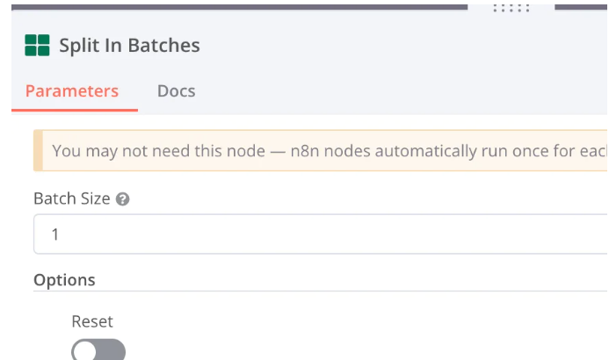Click the Batch Size help question mark
This screenshot has height=360, width=609.
[x=122, y=199]
